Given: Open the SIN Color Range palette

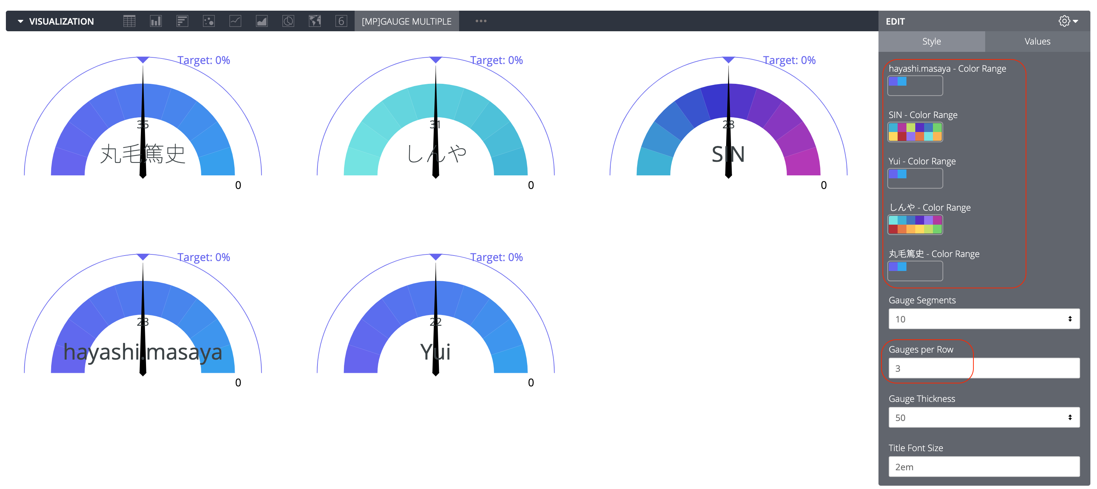Looking at the screenshot, I should pos(915,132).
